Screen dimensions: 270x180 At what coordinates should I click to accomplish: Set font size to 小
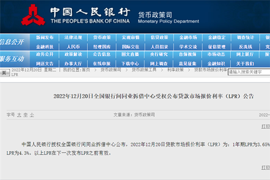[x=32, y=115]
